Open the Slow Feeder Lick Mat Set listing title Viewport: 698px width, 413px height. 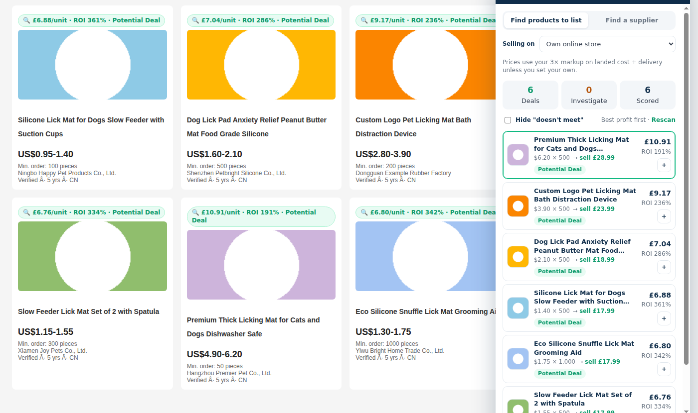(x=89, y=311)
